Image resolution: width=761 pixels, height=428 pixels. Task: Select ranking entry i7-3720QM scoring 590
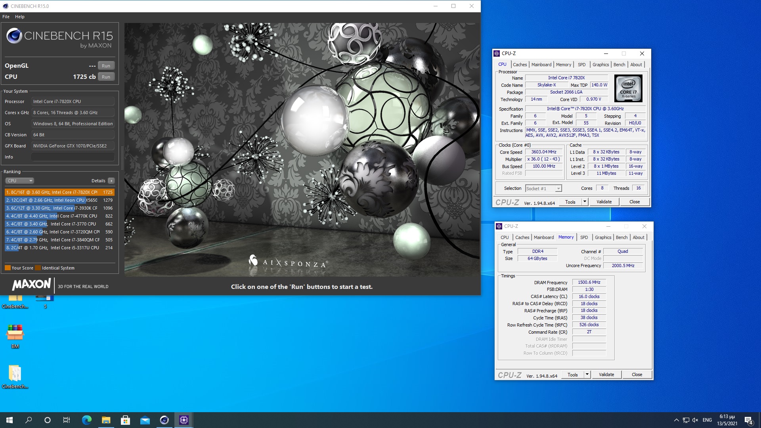(x=59, y=232)
